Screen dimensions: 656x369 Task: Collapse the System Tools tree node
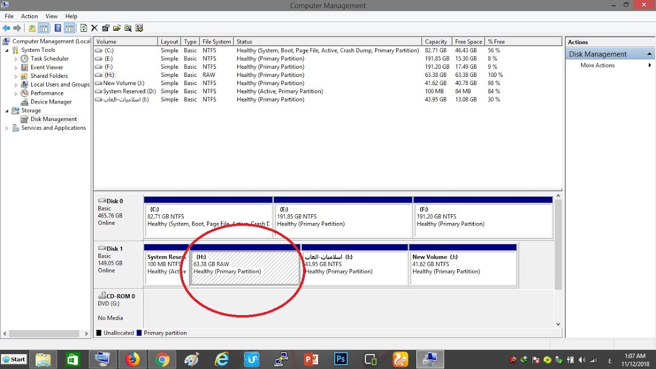(7, 50)
